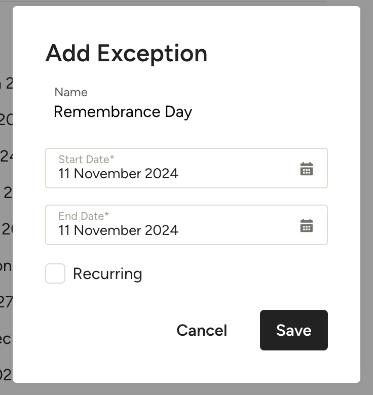373x395 pixels.
Task: Click the year 2024 in Start Date
Action: click(162, 174)
